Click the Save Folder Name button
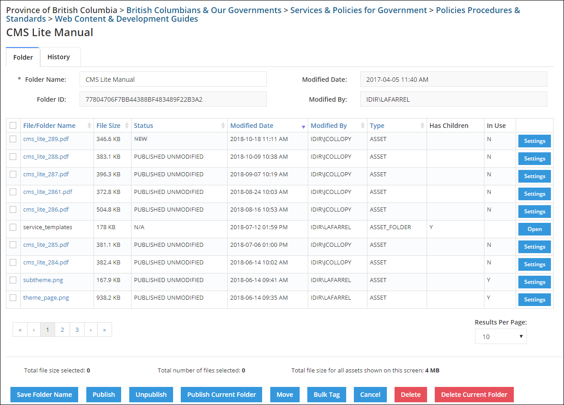The width and height of the screenshot is (564, 405). (44, 395)
